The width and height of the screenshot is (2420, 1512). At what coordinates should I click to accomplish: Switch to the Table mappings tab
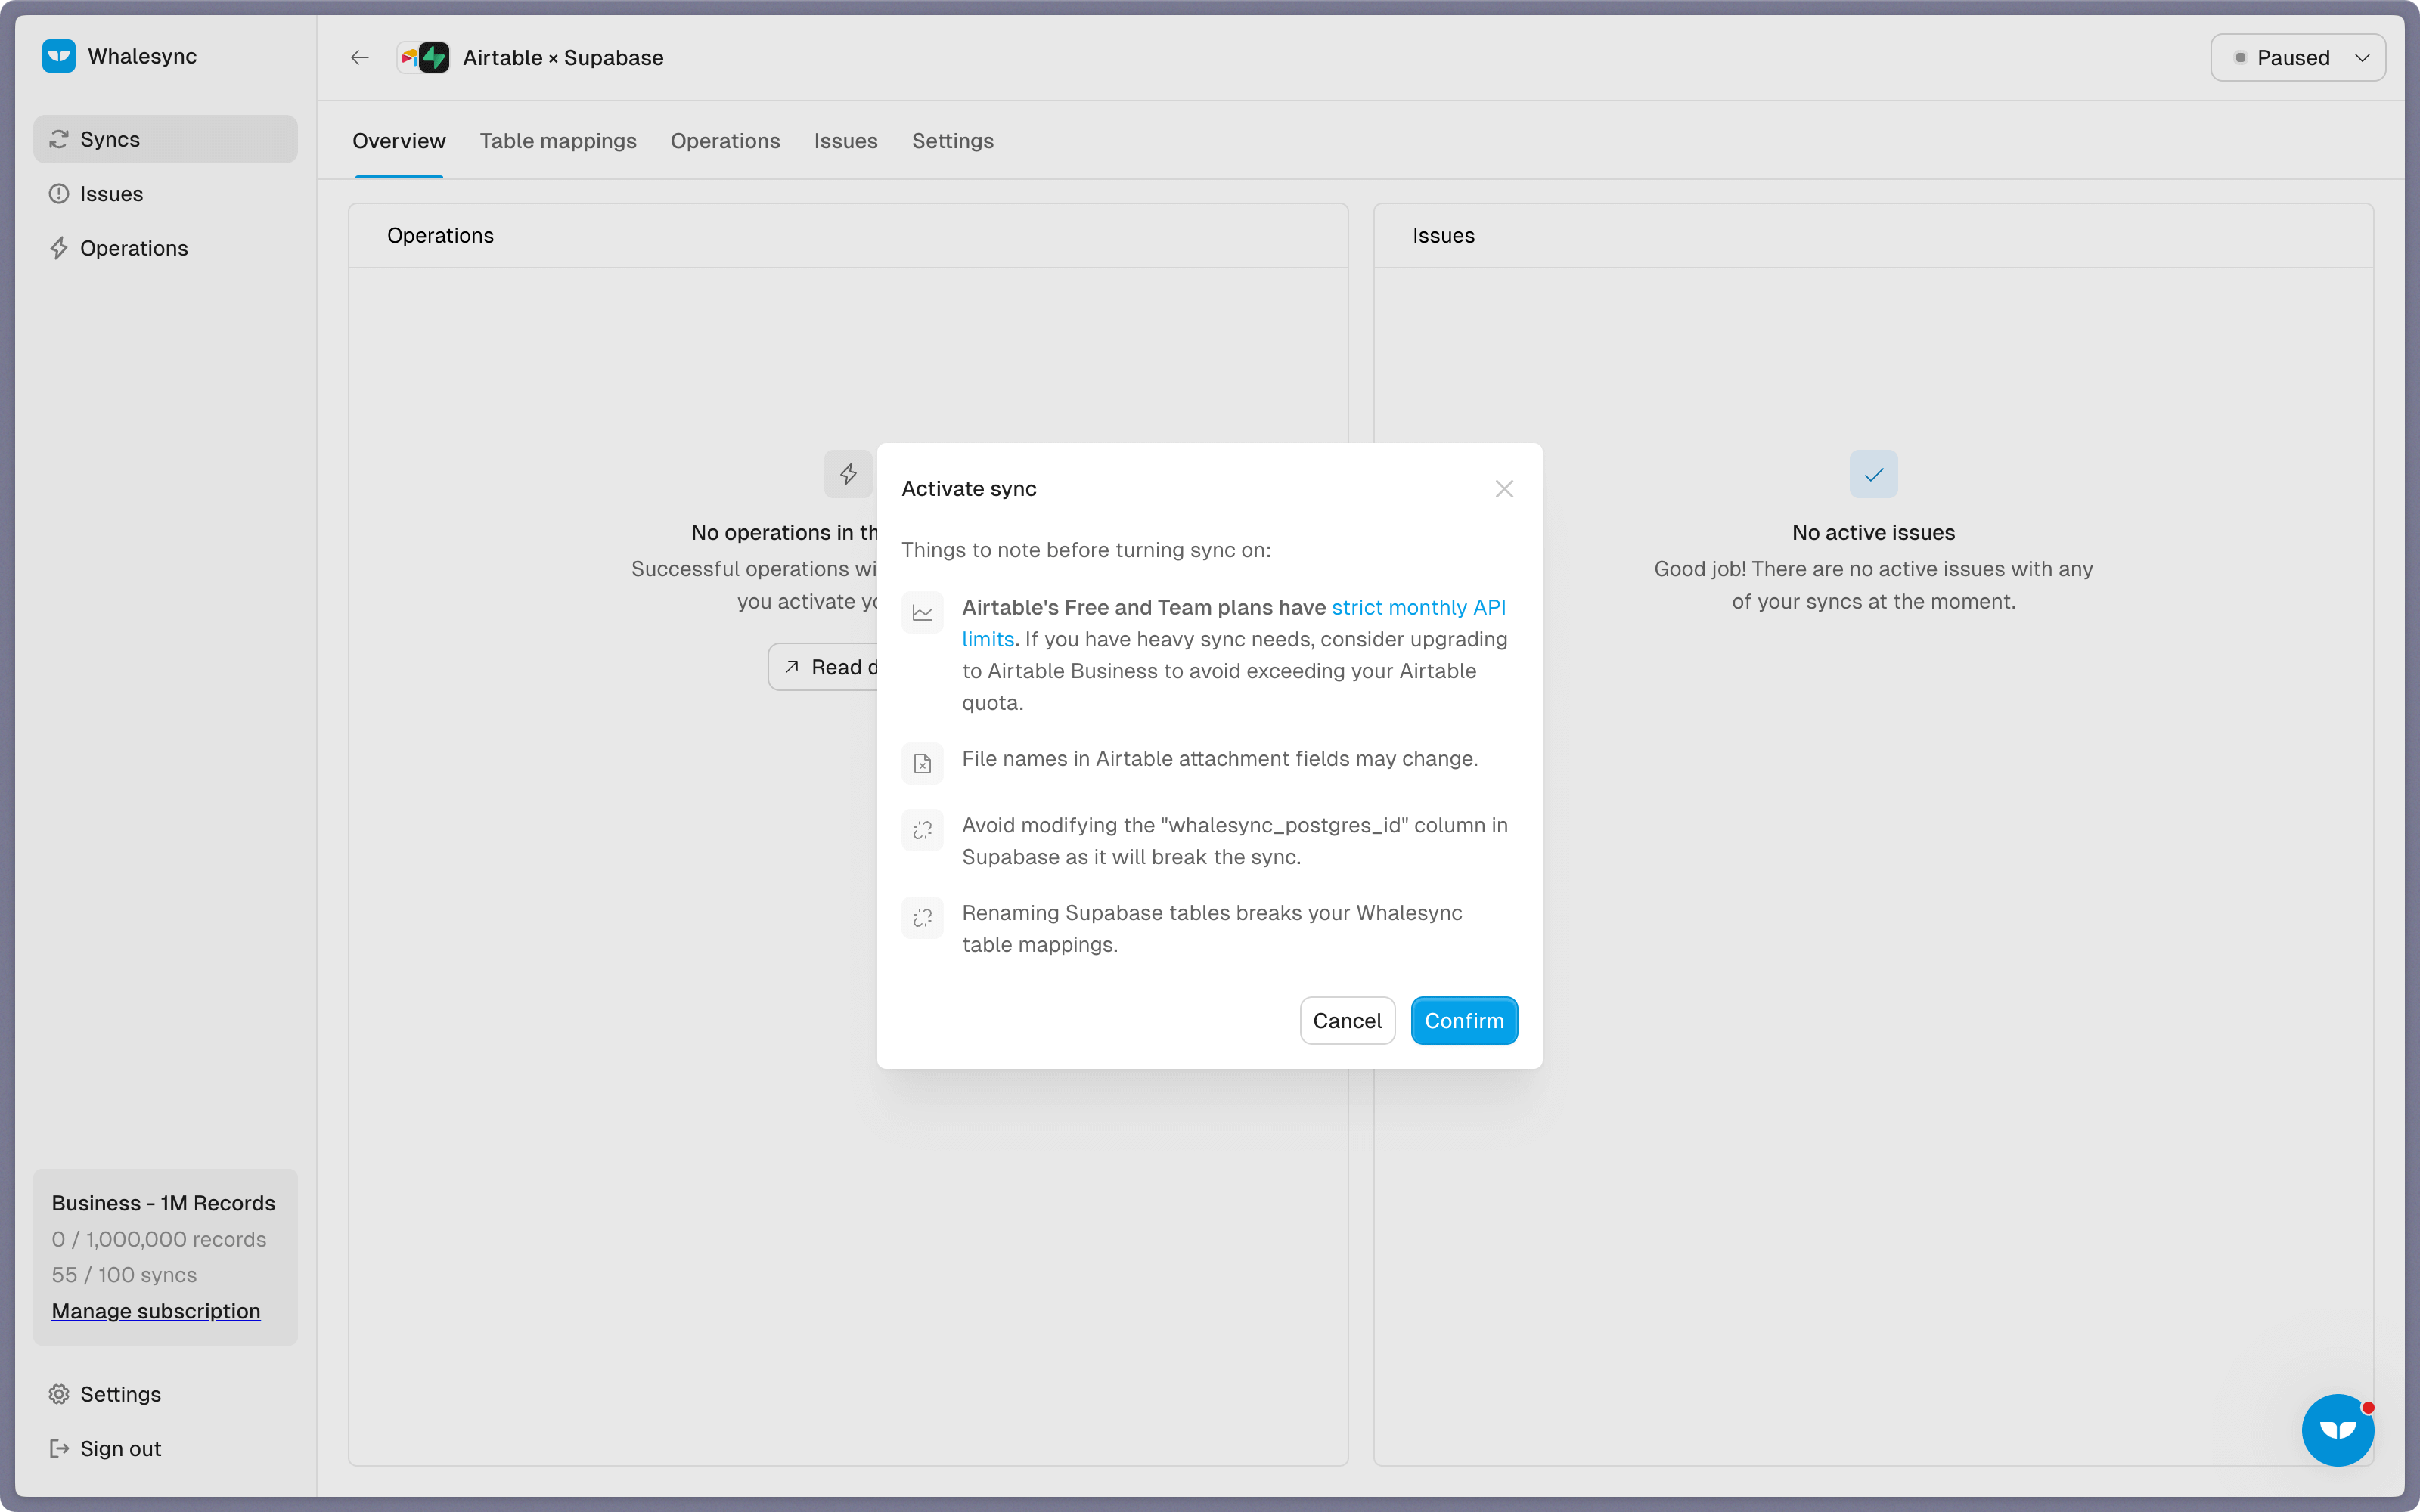(558, 141)
